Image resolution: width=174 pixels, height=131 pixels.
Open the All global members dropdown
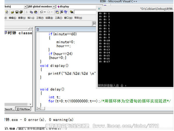[x=42, y=7]
